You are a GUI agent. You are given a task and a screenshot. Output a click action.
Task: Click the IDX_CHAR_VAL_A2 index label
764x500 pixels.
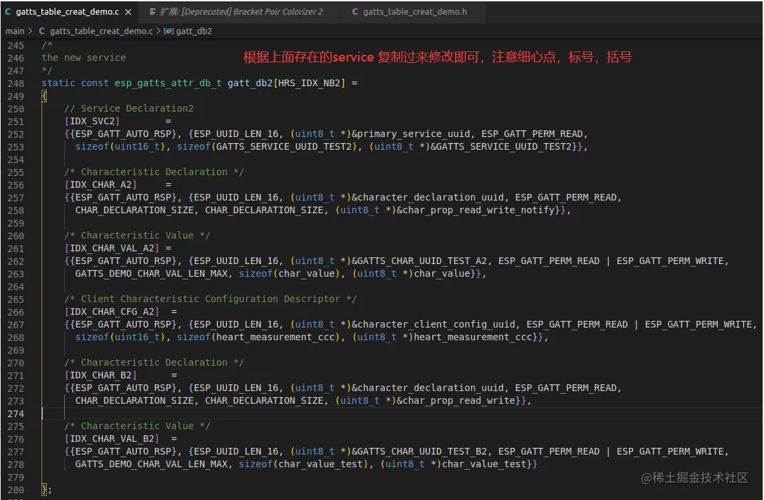[x=112, y=248]
